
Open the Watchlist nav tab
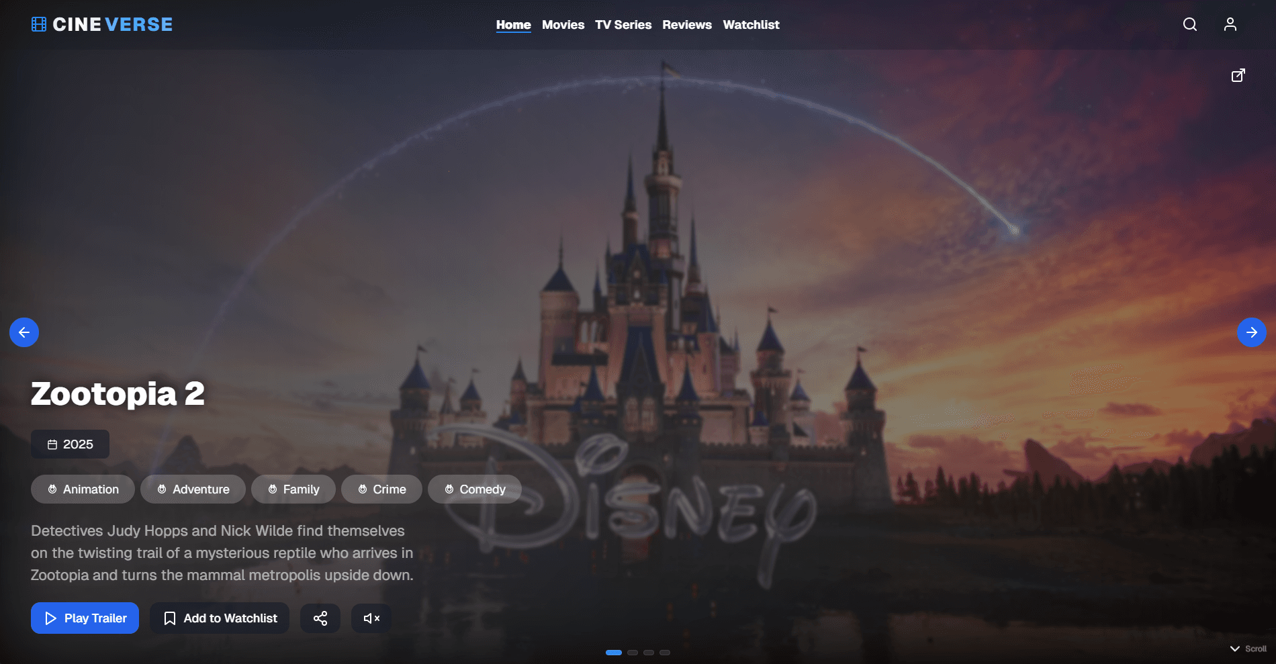(751, 25)
